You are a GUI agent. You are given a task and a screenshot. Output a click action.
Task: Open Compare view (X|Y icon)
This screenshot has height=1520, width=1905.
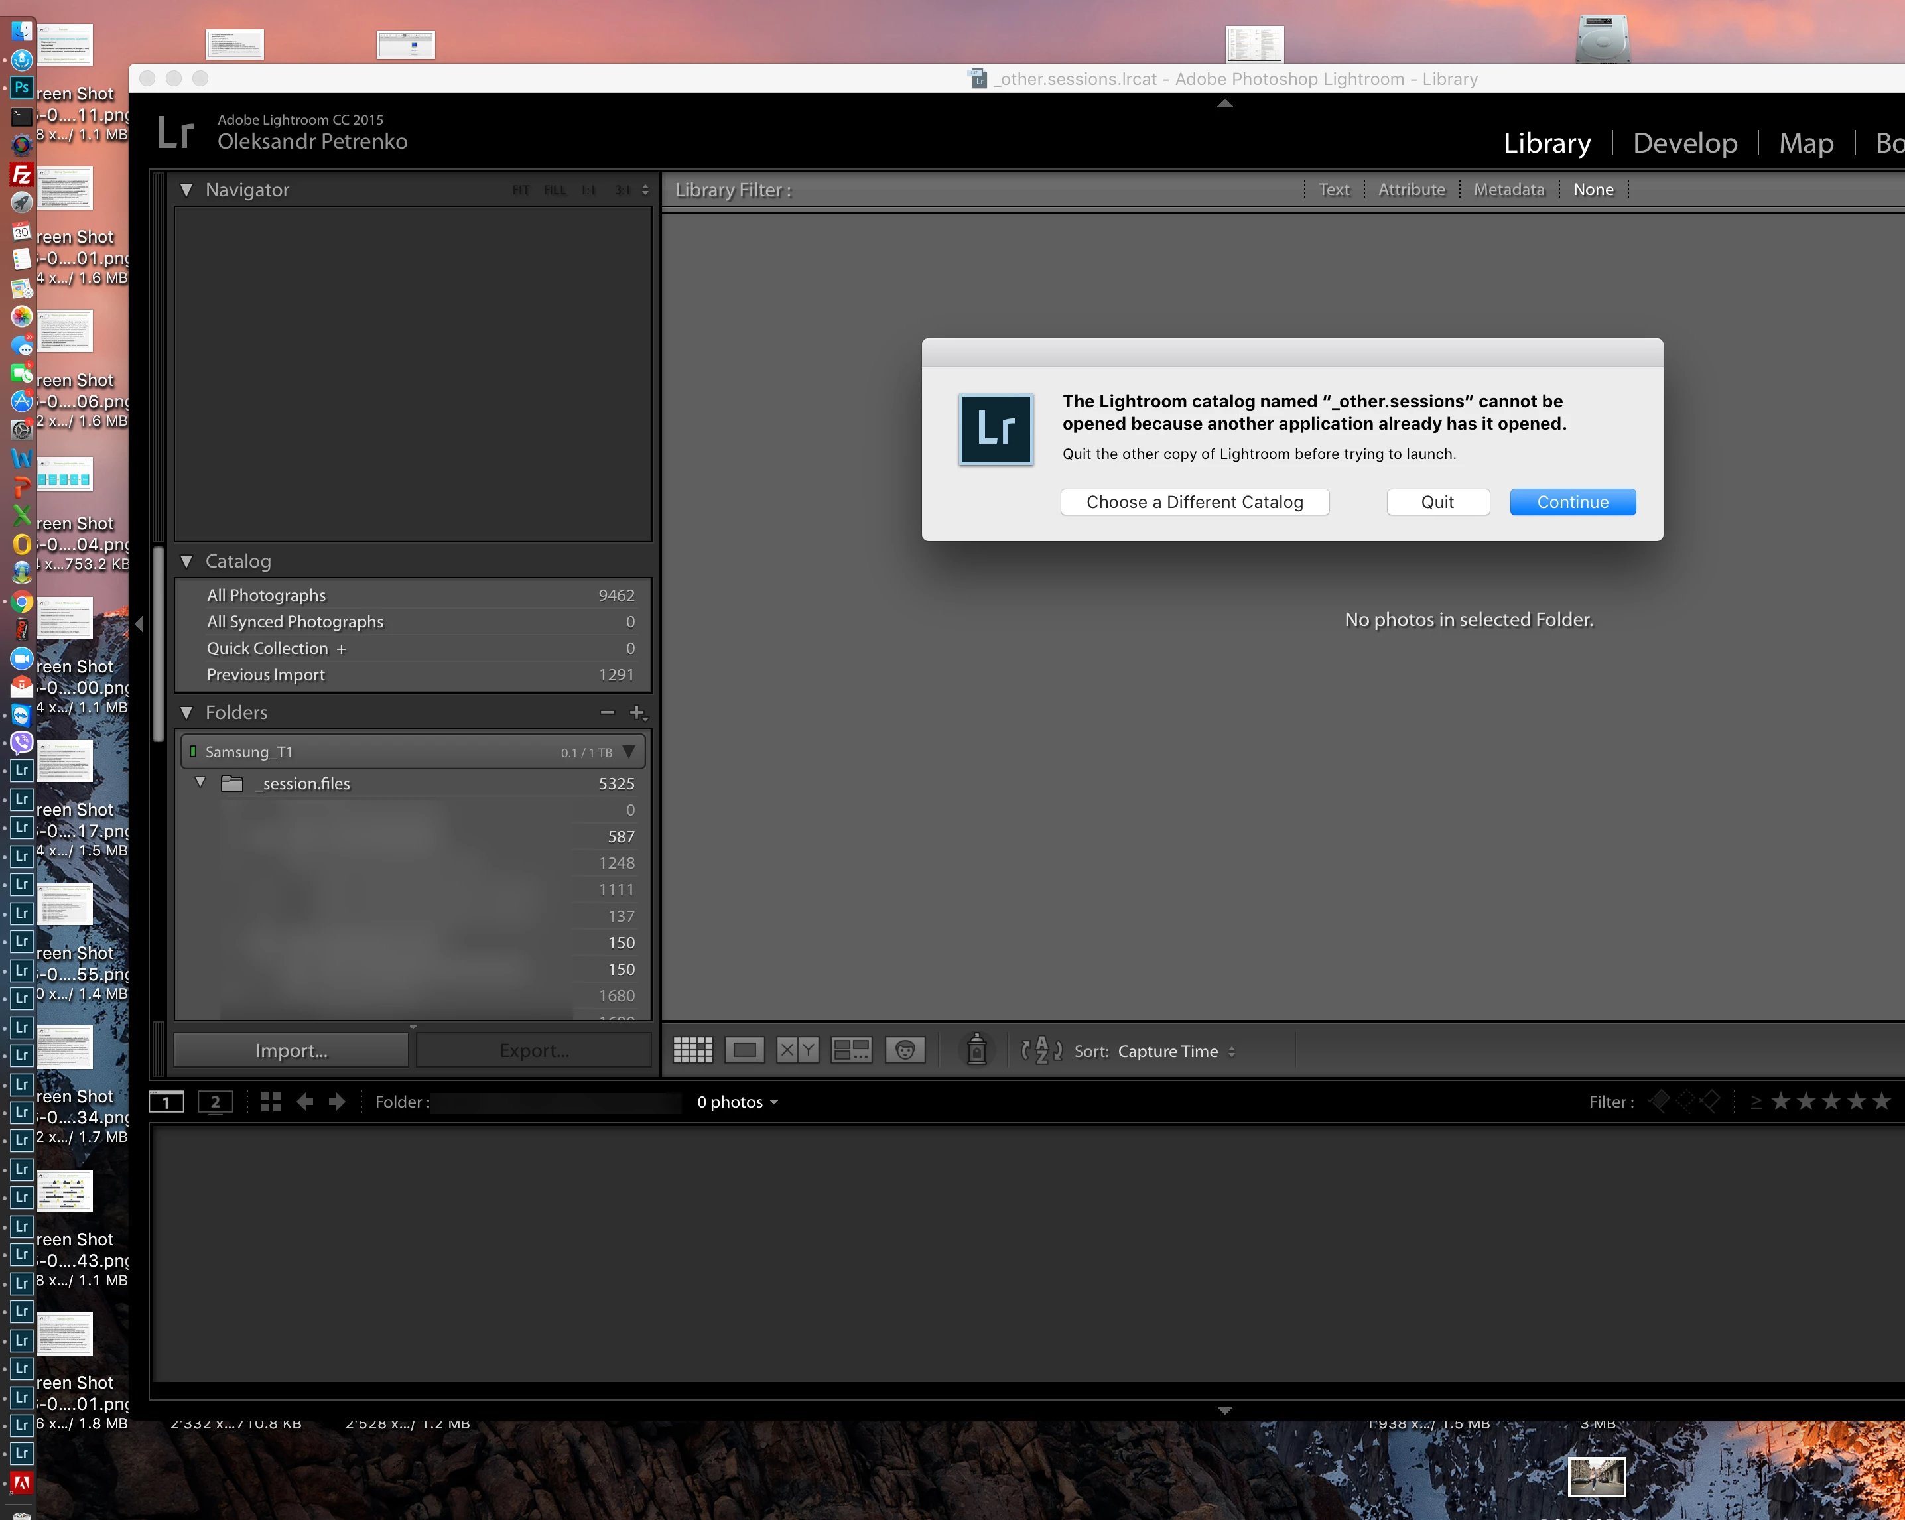tap(797, 1050)
